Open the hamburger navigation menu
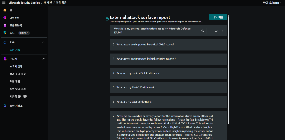This screenshot has width=285, height=140. click(x=4, y=3)
